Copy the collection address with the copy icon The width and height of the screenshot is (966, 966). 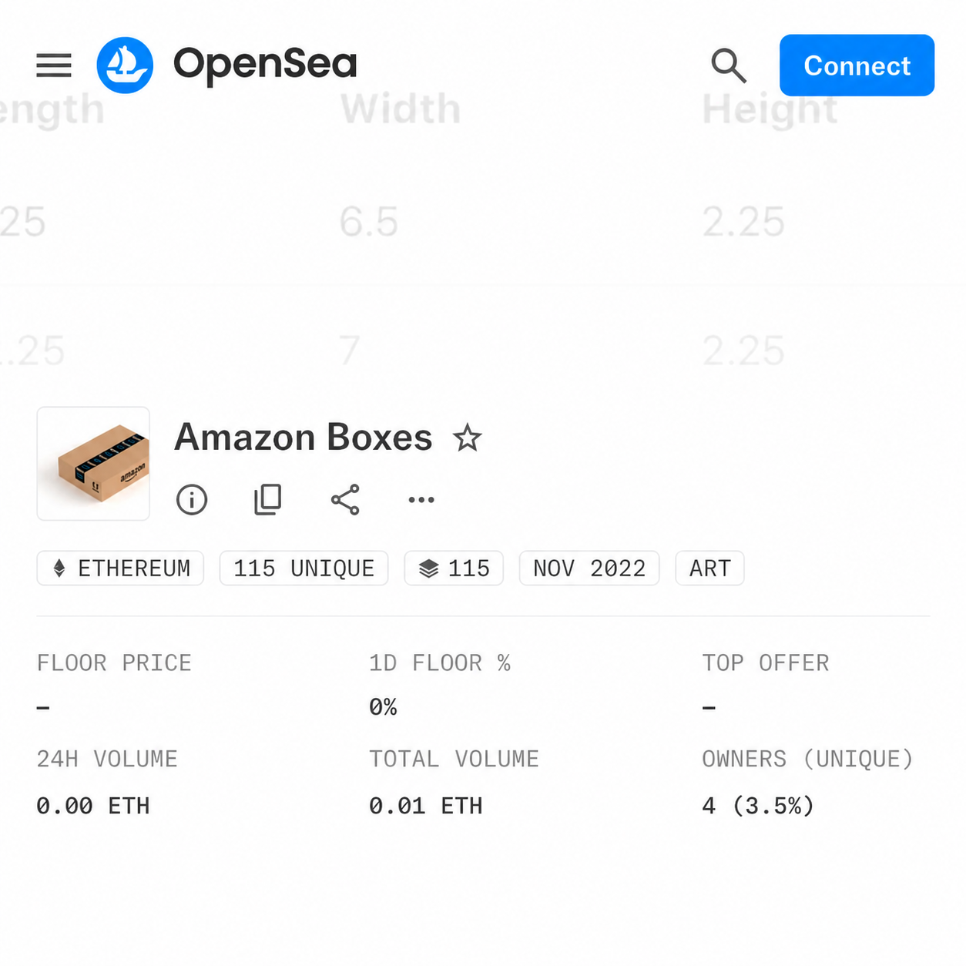click(x=268, y=499)
